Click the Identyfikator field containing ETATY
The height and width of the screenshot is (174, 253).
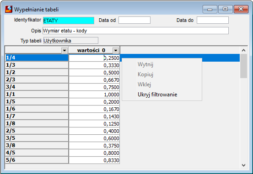point(69,21)
